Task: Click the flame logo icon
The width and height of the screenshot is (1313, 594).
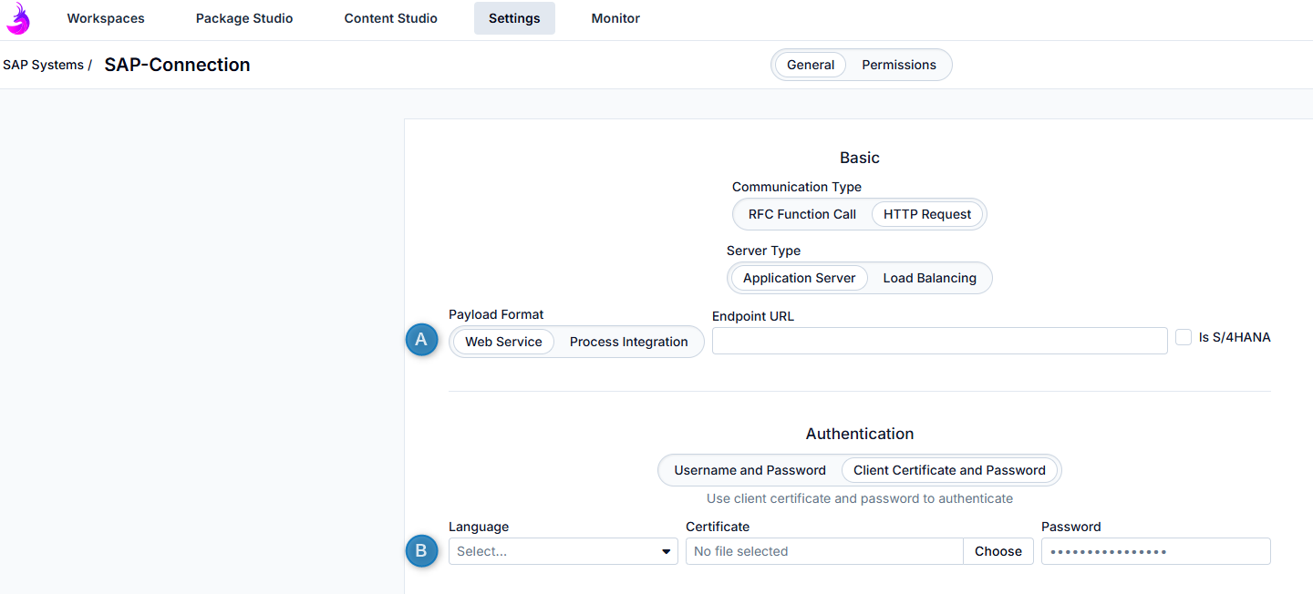Action: (17, 18)
